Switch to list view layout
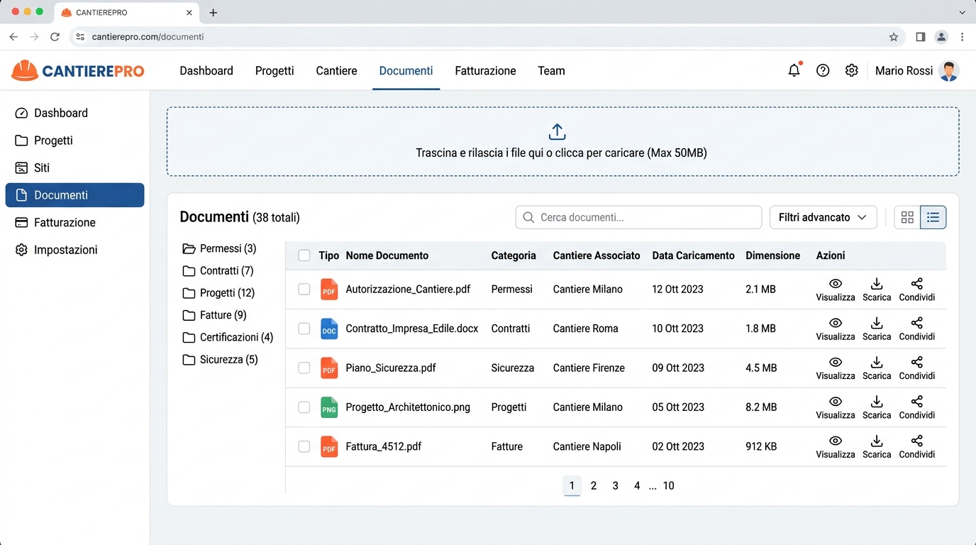The image size is (976, 545). coord(933,217)
